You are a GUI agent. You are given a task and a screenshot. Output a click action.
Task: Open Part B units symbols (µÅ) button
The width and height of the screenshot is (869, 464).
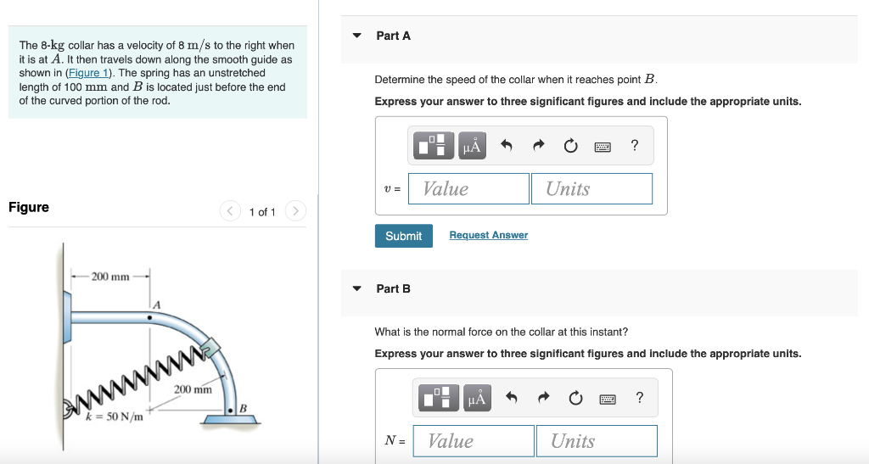pyautogui.click(x=477, y=398)
